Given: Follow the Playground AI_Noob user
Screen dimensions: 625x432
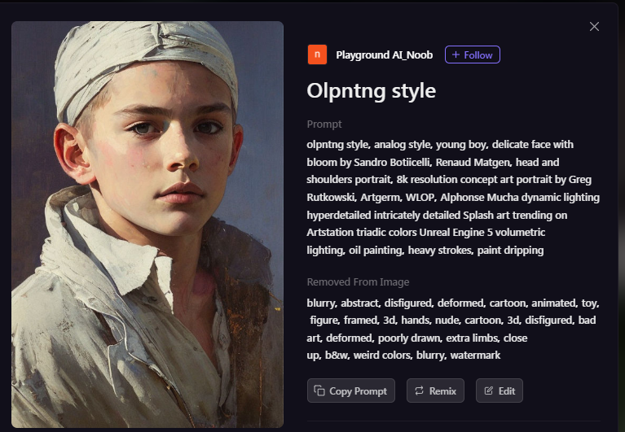Looking at the screenshot, I should tap(473, 55).
